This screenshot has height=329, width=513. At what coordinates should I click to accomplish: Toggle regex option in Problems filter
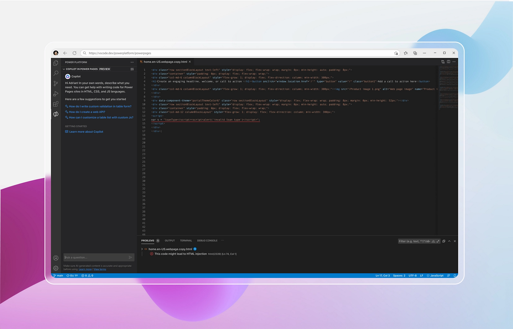click(438, 241)
